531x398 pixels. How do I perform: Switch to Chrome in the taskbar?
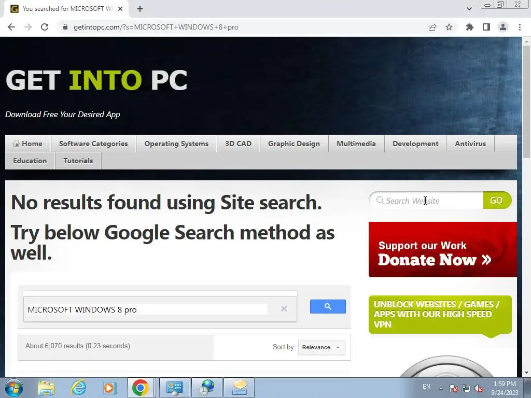click(x=140, y=388)
